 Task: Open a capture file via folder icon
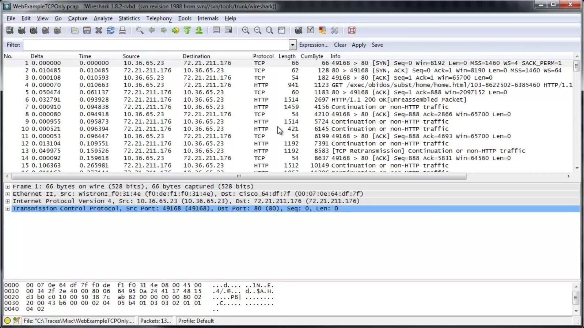click(75, 30)
